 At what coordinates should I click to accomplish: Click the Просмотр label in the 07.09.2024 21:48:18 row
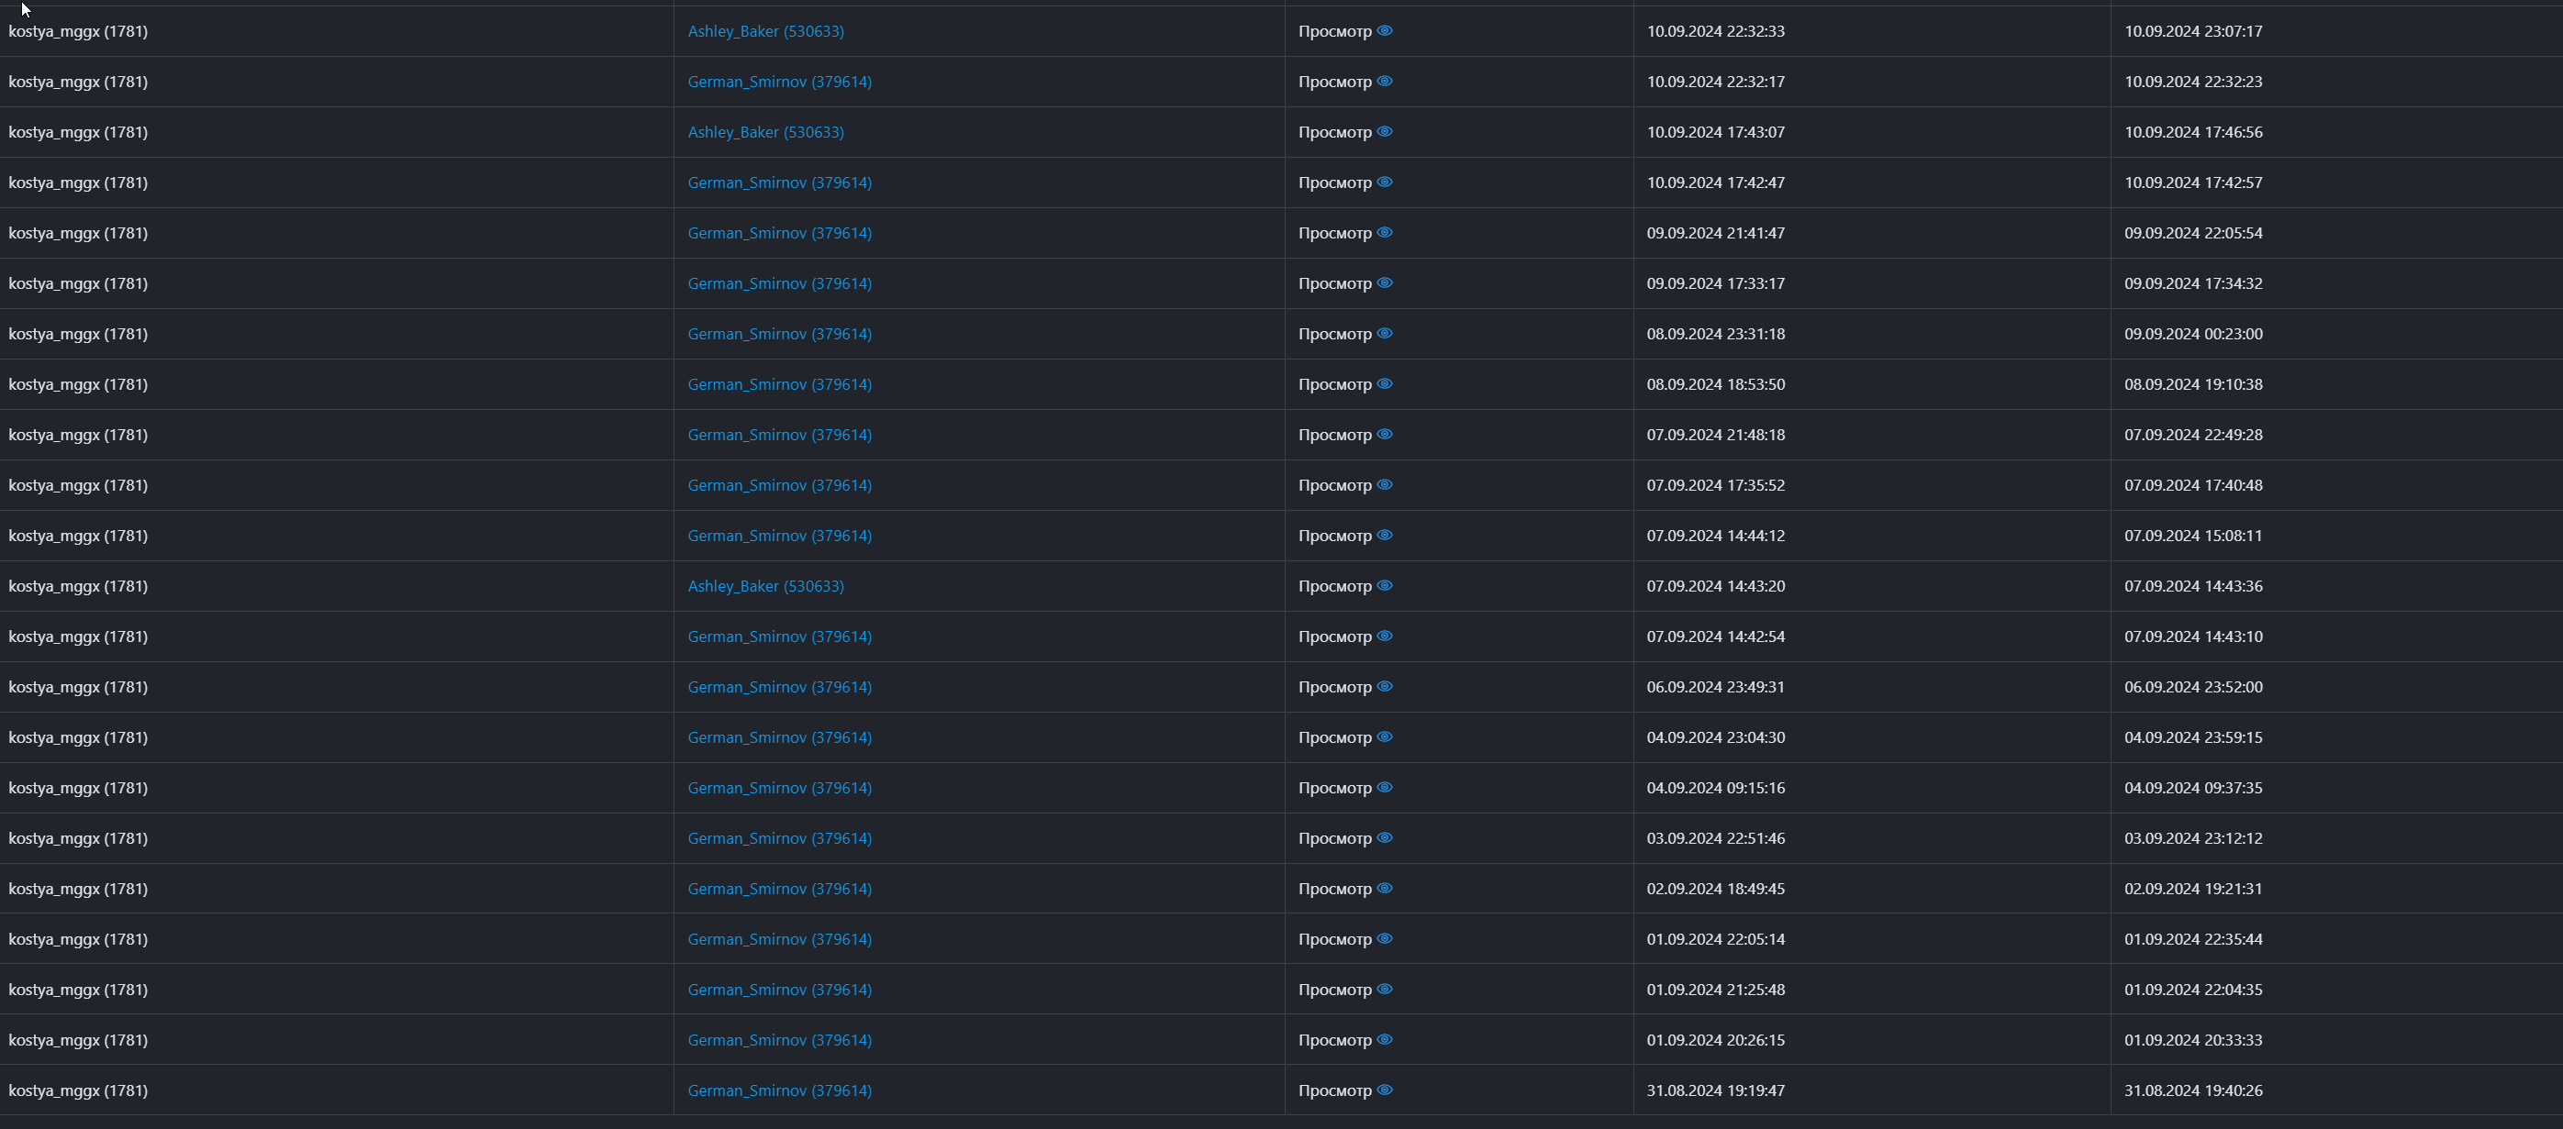[1334, 435]
